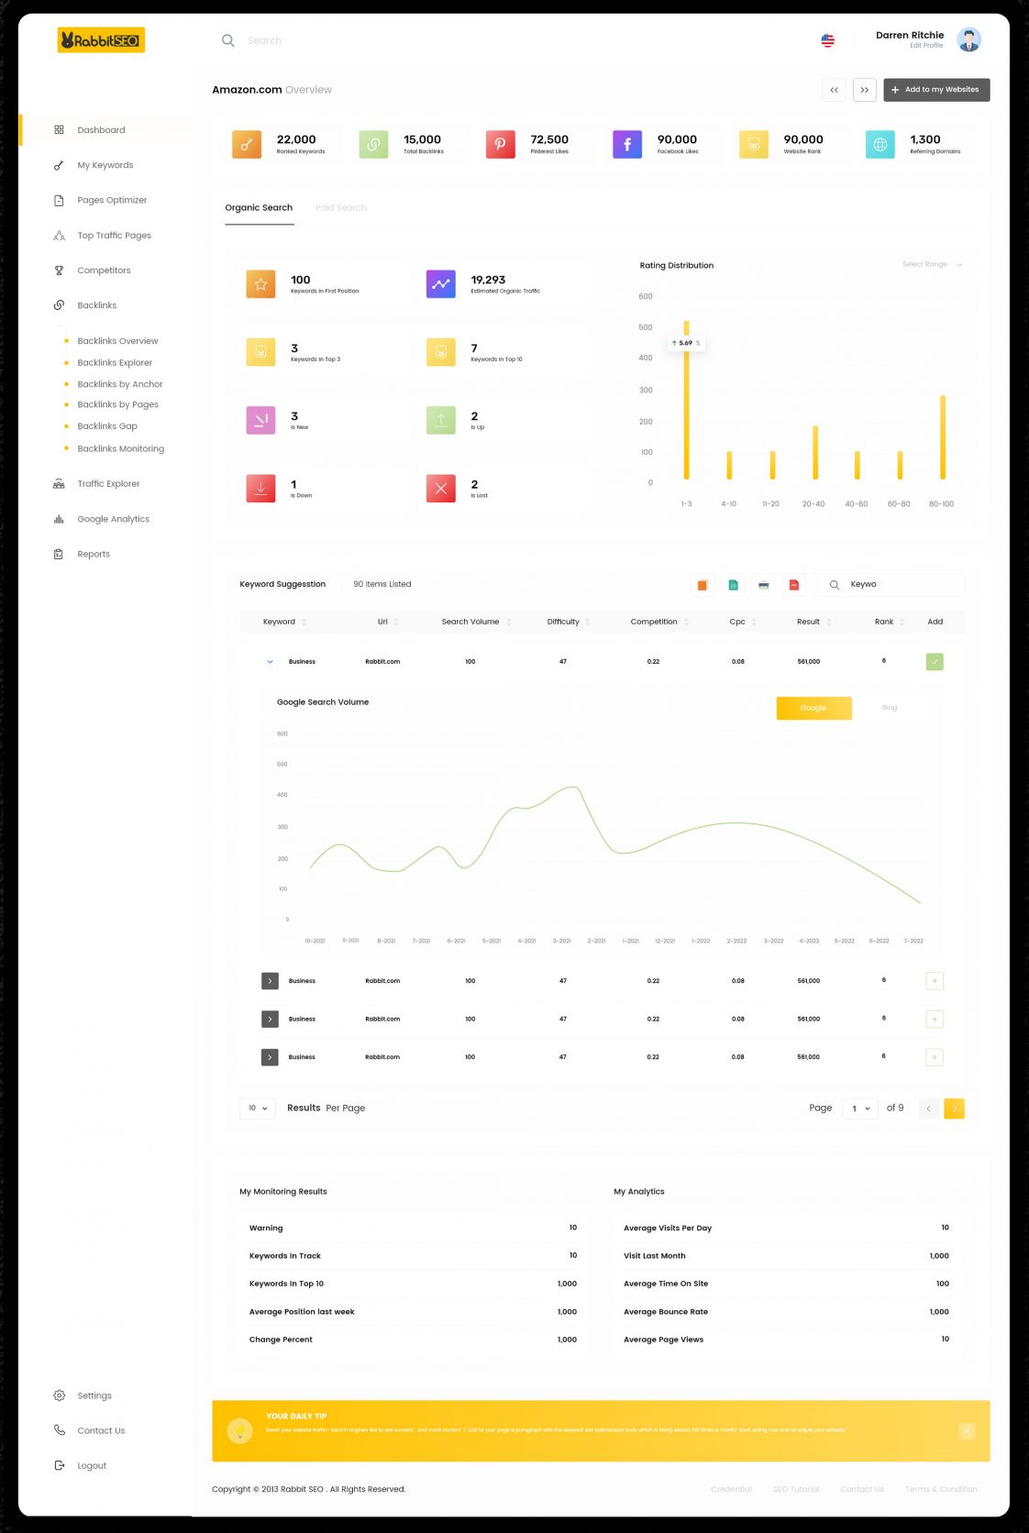
Task: Open the 10 results per page dropdown
Action: [x=258, y=1108]
